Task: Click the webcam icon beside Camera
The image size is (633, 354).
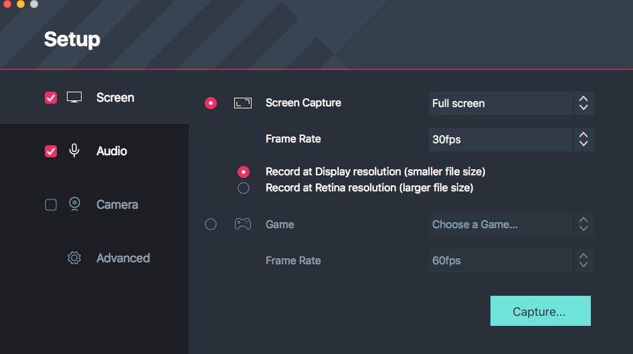Action: point(74,205)
